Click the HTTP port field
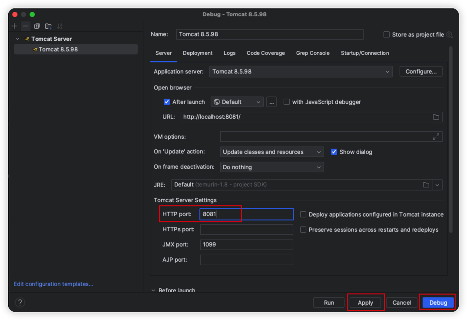Viewport: 467px width, 320px height. click(x=247, y=214)
